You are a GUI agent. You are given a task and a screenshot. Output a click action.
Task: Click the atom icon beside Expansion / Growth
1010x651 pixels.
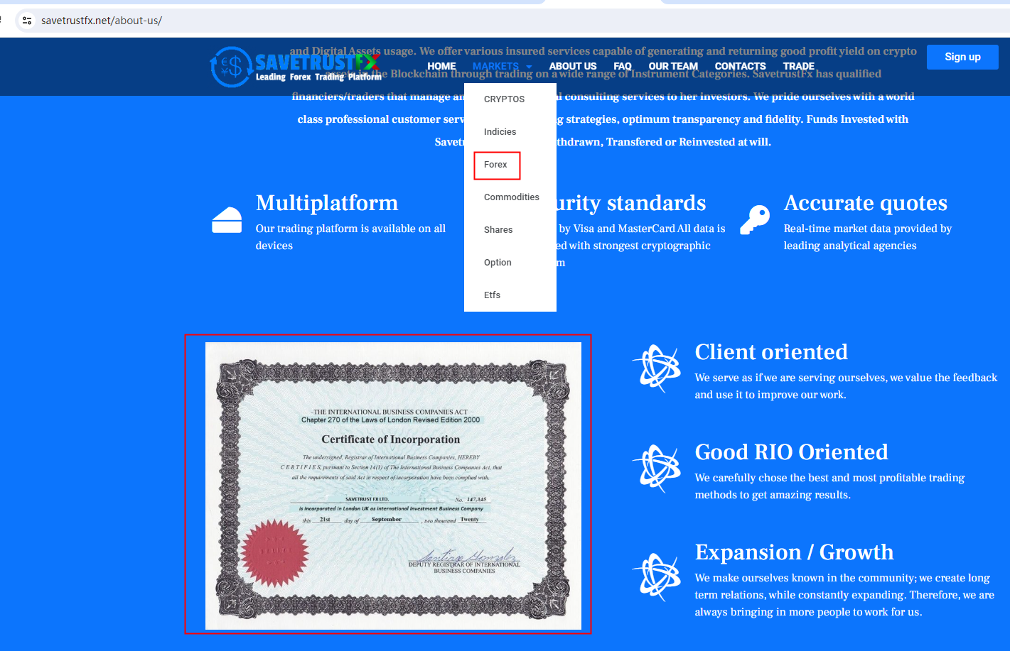point(657,577)
